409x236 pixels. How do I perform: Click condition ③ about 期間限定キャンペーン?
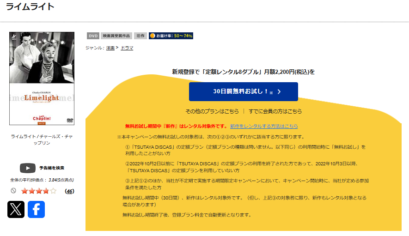247,184
